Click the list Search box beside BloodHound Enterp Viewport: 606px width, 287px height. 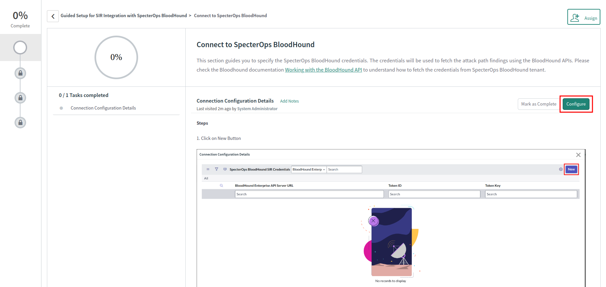[344, 170]
